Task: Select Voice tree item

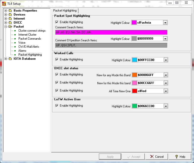Action: click(22, 43)
